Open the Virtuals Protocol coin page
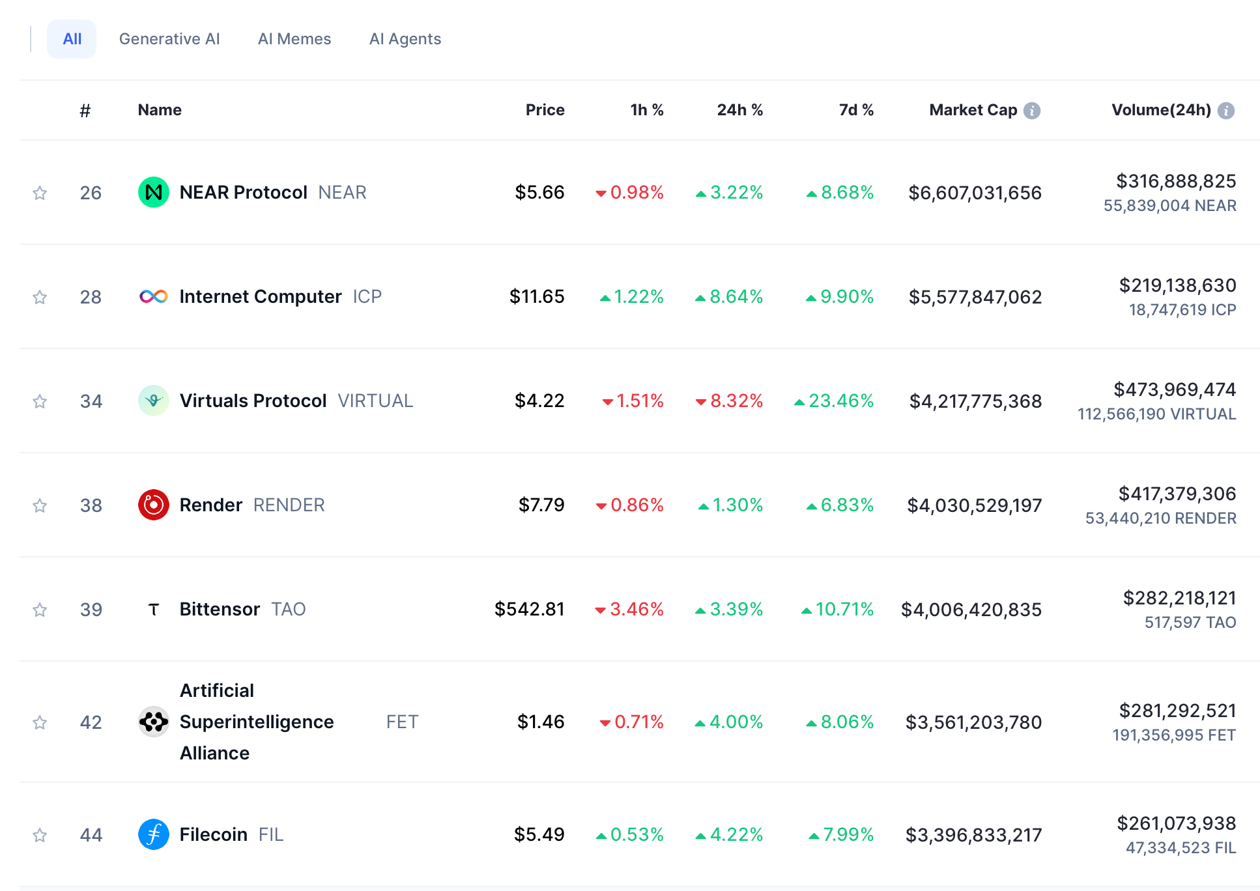The image size is (1260, 891). [254, 401]
